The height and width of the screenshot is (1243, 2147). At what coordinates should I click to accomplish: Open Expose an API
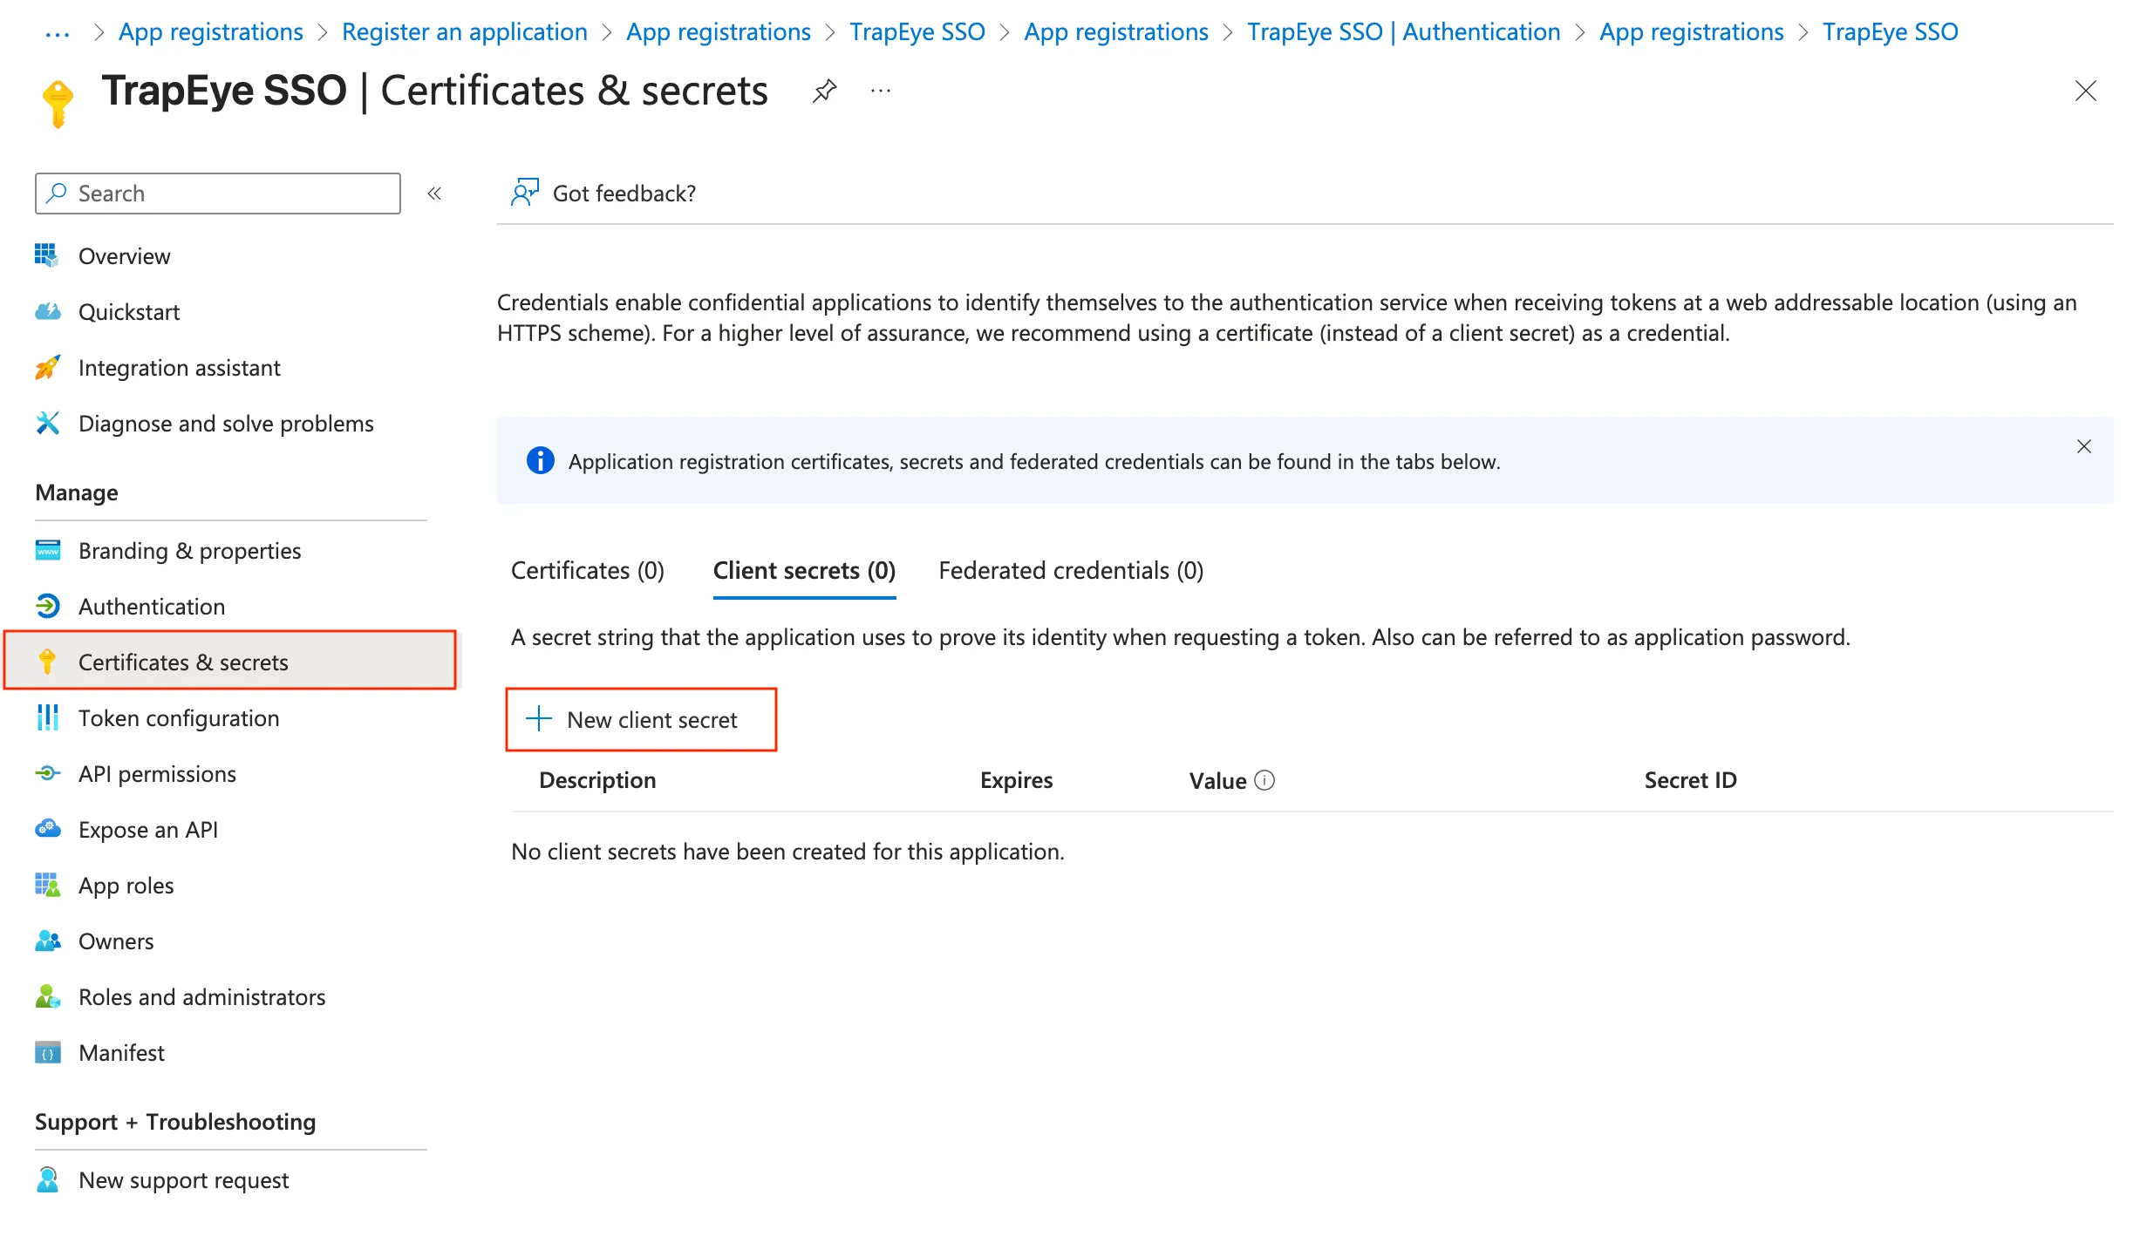tap(147, 829)
